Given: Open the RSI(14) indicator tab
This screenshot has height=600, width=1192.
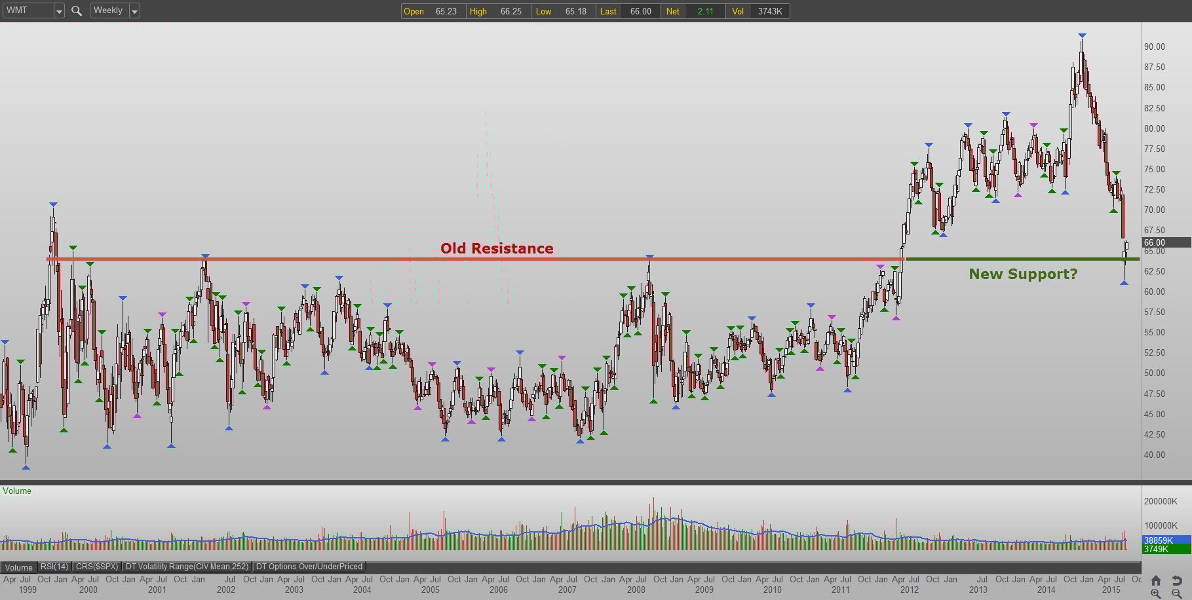Looking at the screenshot, I should pos(54,567).
